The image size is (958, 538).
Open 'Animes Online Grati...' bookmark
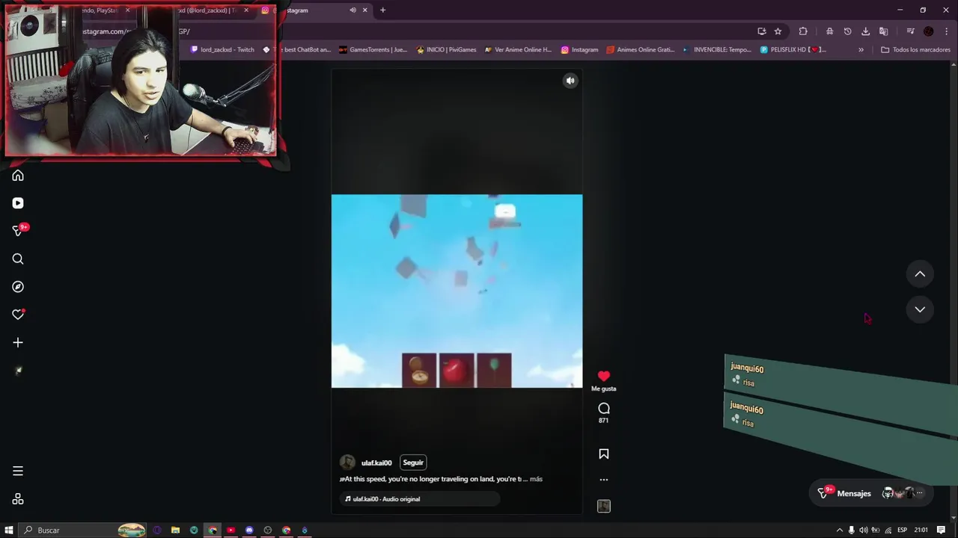click(x=641, y=50)
